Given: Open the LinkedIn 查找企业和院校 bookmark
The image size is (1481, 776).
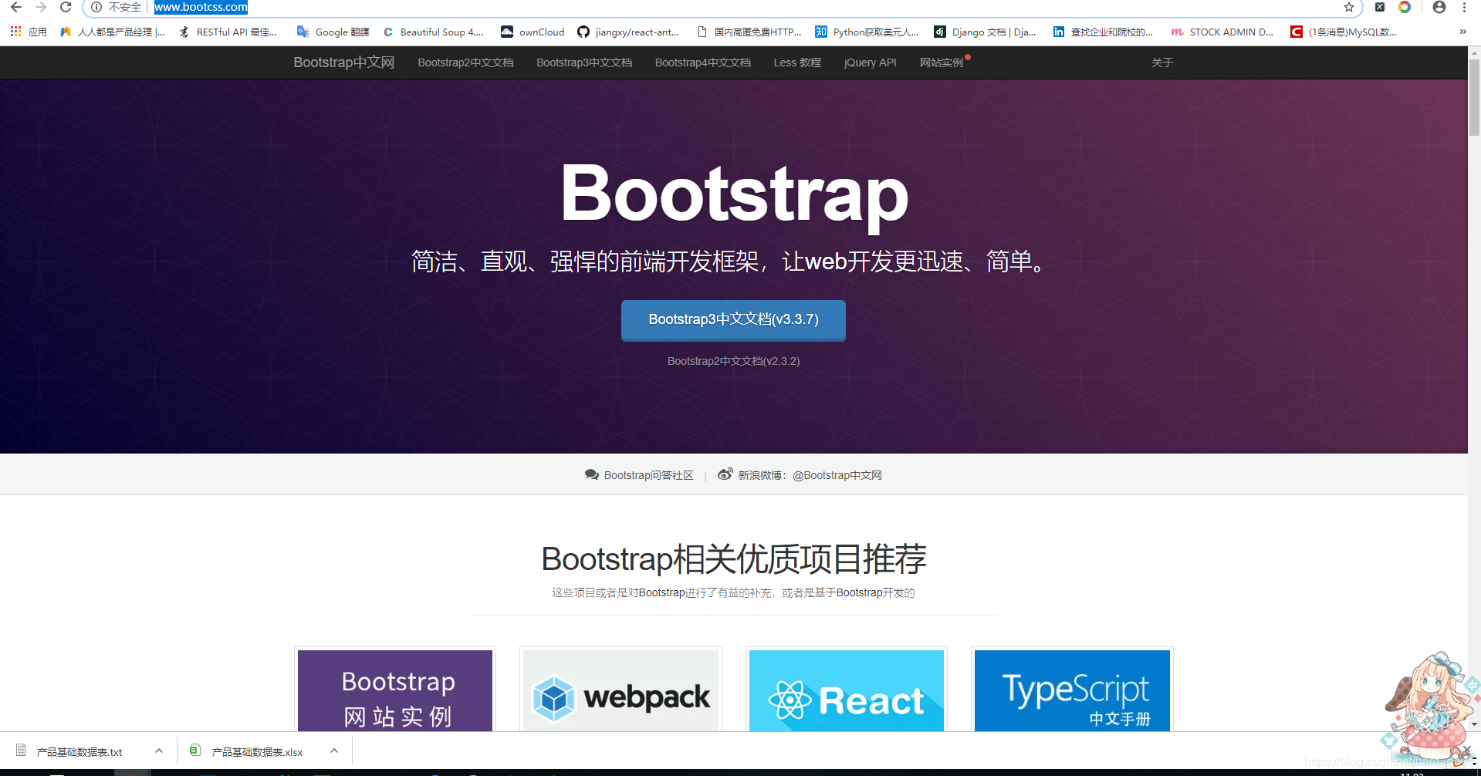Looking at the screenshot, I should (1103, 32).
